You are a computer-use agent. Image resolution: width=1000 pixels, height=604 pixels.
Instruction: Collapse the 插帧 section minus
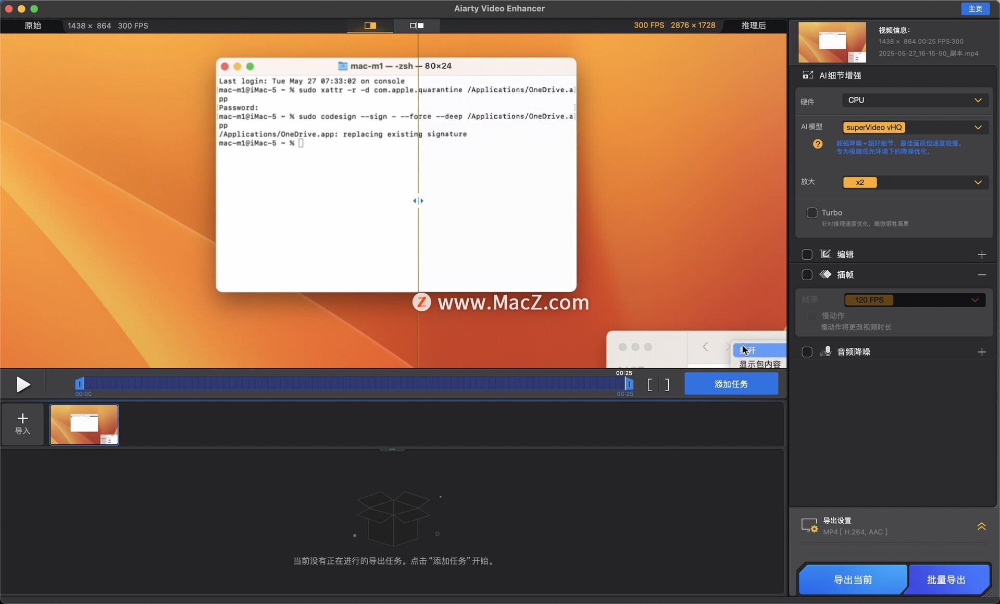click(x=982, y=275)
